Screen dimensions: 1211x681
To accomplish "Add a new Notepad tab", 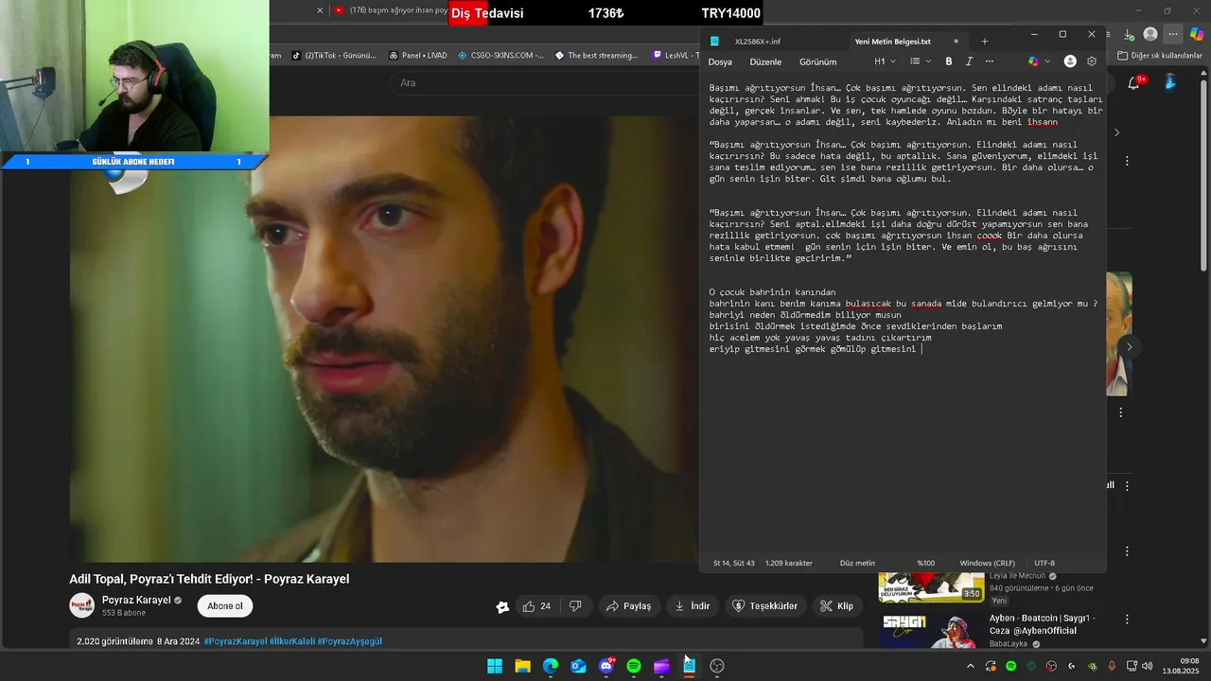I will point(984,42).
